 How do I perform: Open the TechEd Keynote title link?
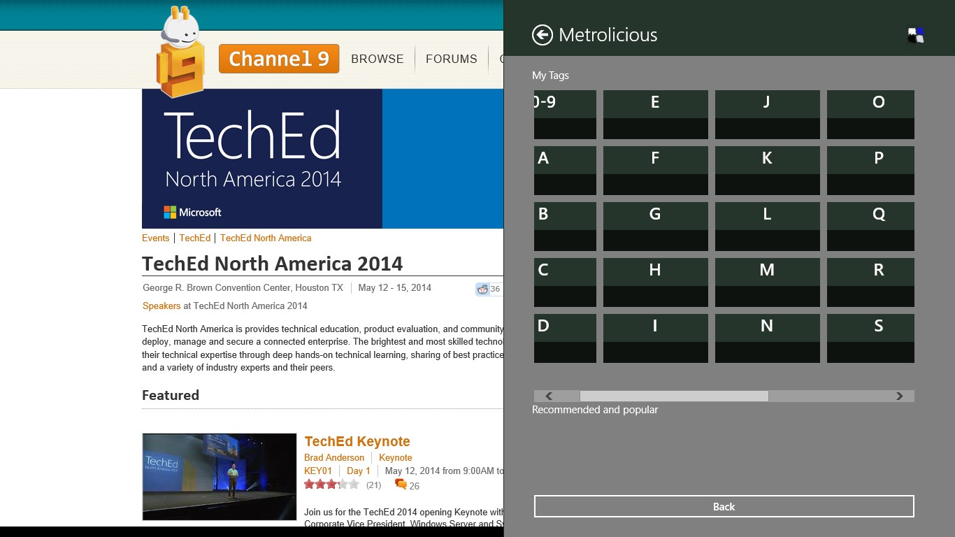point(357,441)
